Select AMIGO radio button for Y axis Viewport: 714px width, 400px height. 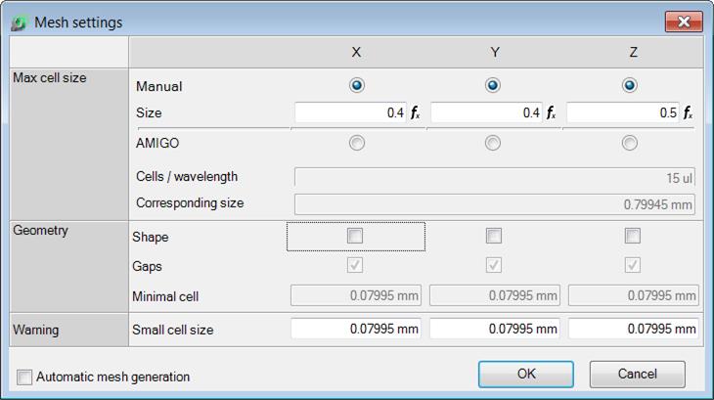492,143
